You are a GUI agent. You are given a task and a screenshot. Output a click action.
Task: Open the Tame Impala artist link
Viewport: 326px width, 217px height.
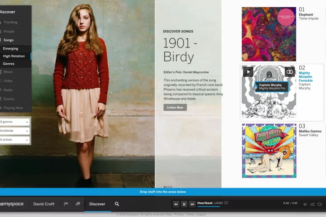pyautogui.click(x=308, y=19)
